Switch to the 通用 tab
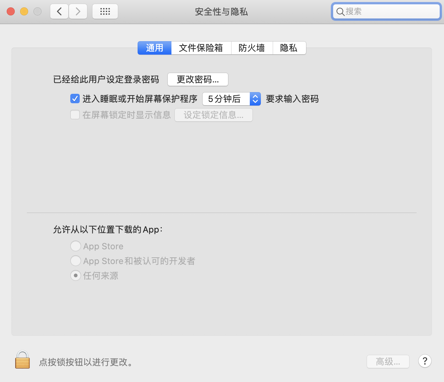Image resolution: width=444 pixels, height=382 pixels. click(154, 48)
